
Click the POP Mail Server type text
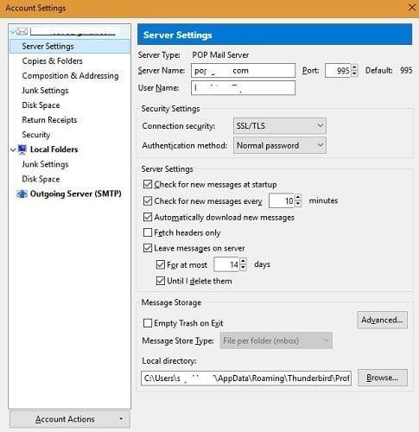coord(220,55)
